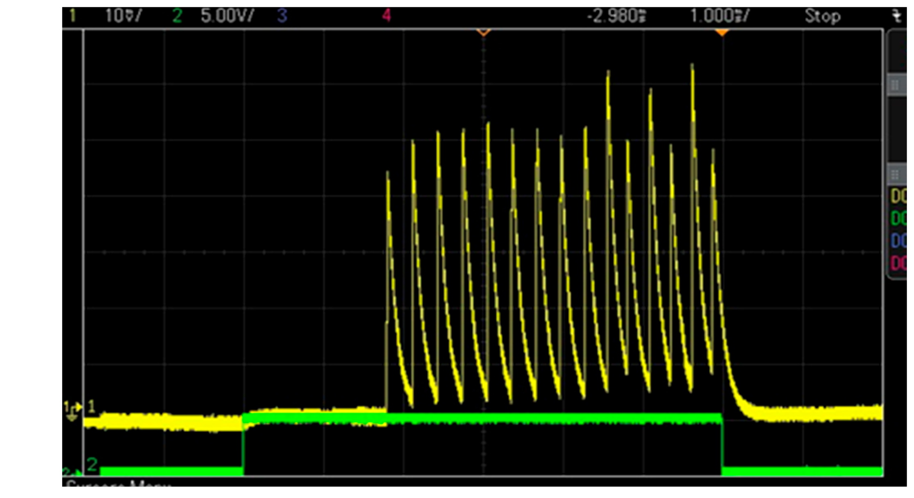
Task: Open the 1.000s/ timebase setting
Action: tap(719, 16)
